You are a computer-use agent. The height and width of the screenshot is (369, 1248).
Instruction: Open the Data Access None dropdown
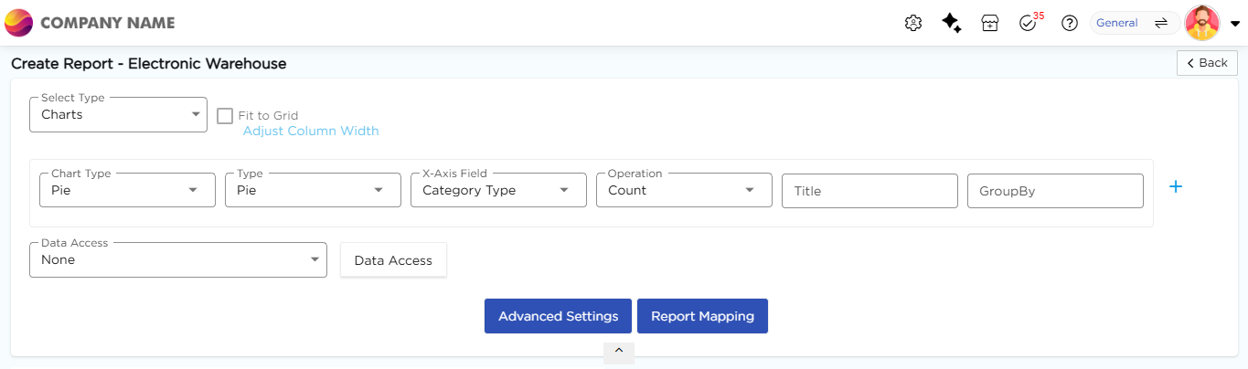[x=177, y=260]
